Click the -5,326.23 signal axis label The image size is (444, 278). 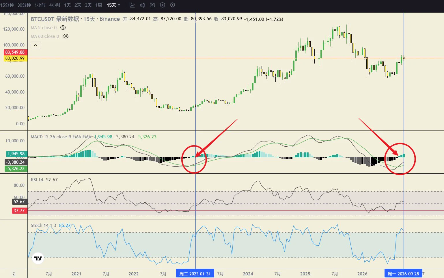16,169
